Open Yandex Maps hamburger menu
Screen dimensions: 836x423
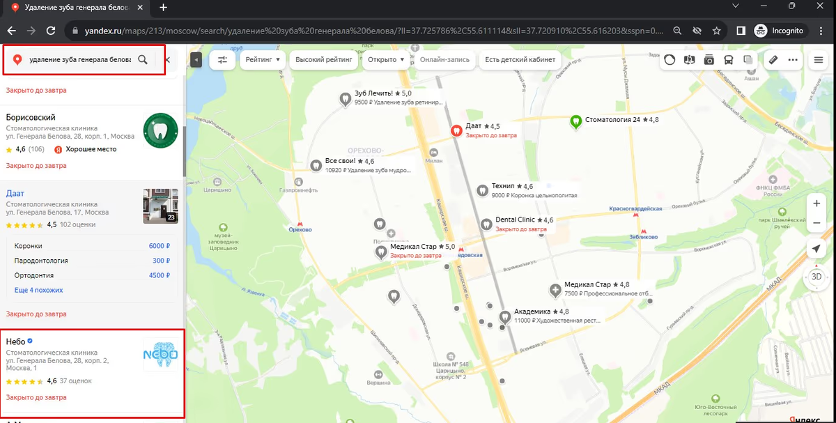(x=819, y=60)
